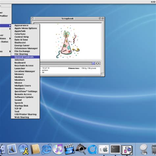This screenshot has height=156, width=156.
Task: Open Apple Menu Options
Action: [25, 28]
